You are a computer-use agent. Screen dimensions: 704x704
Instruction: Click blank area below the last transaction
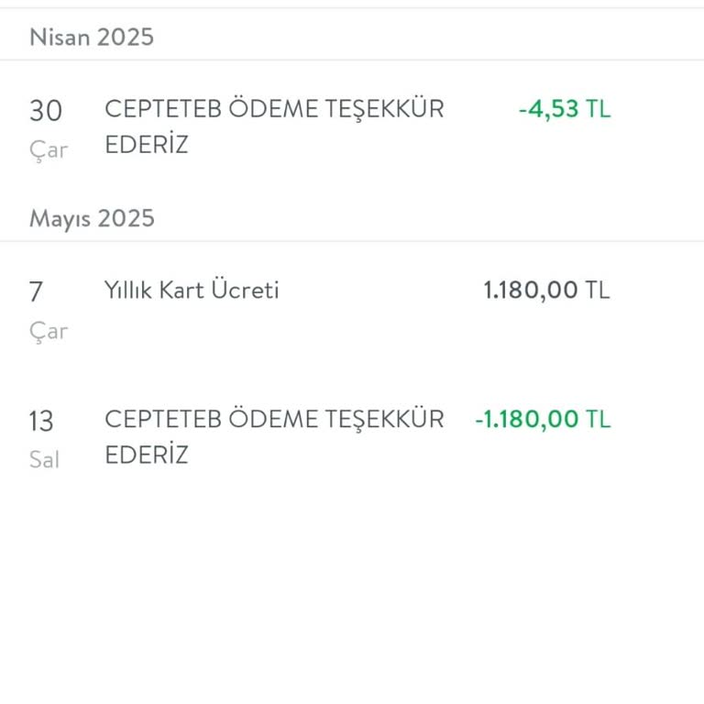point(352,587)
